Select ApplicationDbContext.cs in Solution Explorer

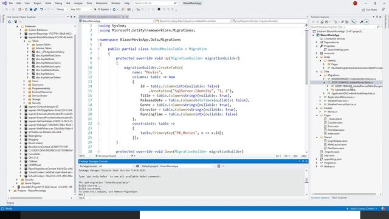(x=341, y=97)
